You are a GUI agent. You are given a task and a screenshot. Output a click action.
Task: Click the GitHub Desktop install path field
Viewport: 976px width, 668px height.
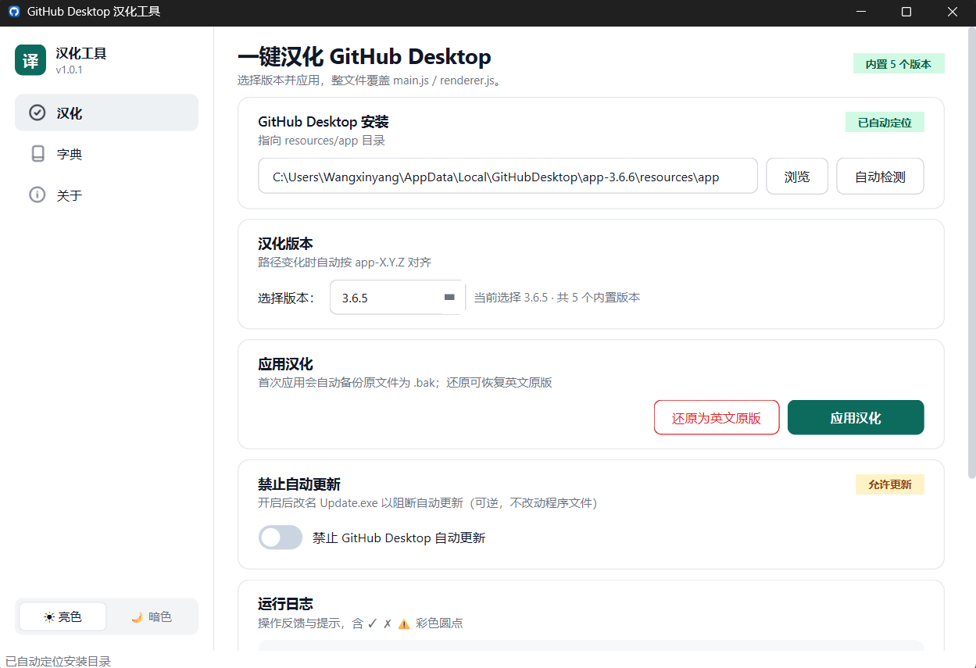coord(508,177)
